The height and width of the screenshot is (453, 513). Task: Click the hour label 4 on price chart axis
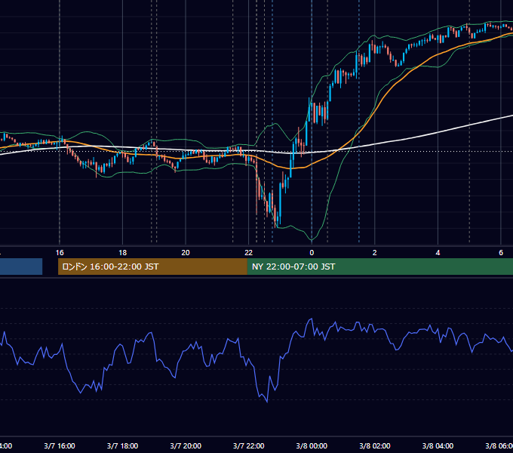[x=438, y=253]
